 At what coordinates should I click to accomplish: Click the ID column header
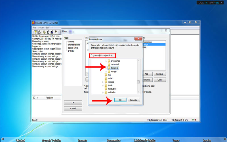(x=34, y=98)
